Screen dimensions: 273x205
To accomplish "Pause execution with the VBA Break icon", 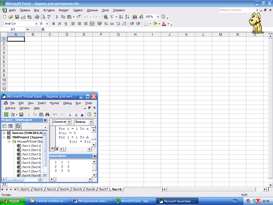I will tap(76, 115).
